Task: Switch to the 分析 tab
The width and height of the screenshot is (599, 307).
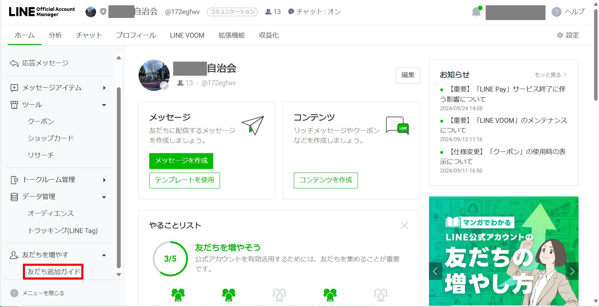Action: click(55, 35)
